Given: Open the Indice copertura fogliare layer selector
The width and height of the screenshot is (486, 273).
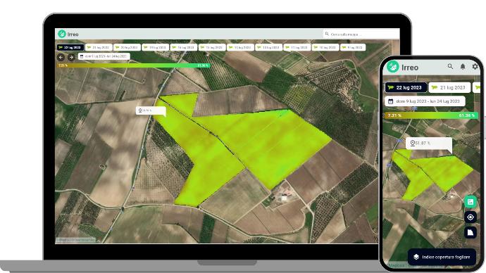Looking at the screenshot, I should click(x=442, y=257).
